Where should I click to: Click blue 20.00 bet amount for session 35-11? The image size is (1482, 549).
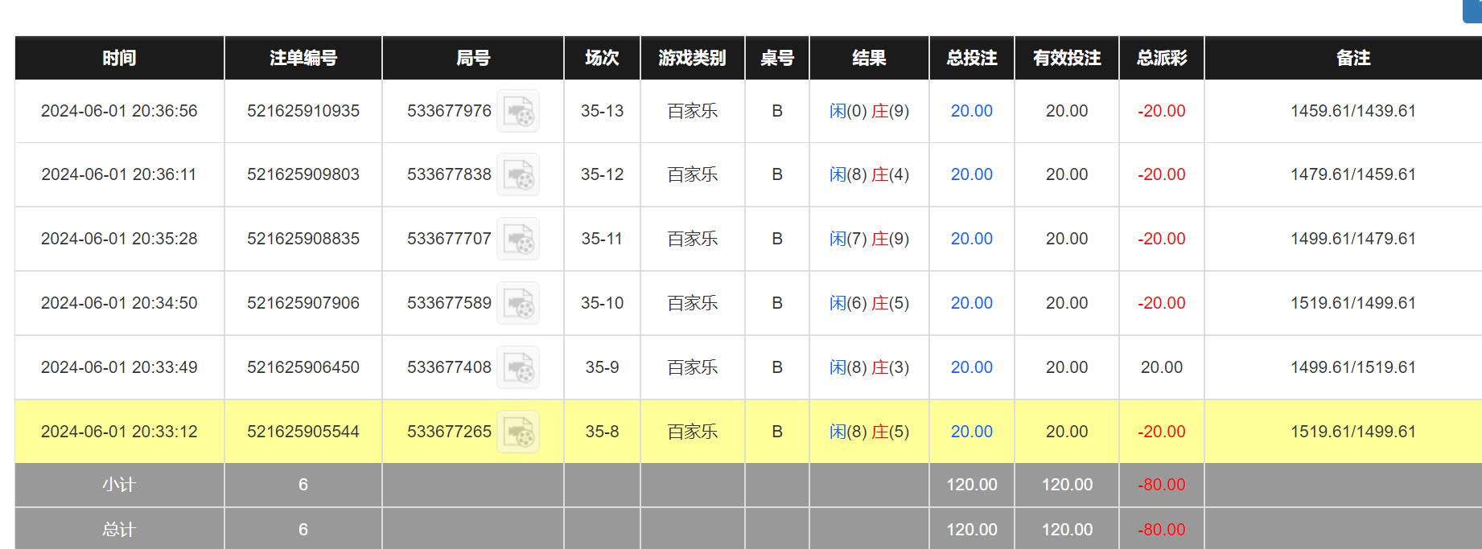(971, 239)
